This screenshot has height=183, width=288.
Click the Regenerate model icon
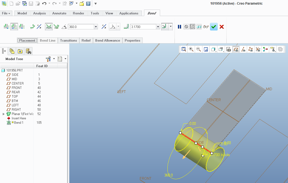pyautogui.click(x=65, y=4)
